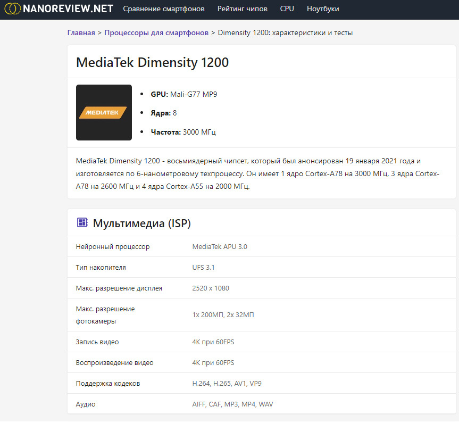Open Сравнение смартфонов menu item

[x=164, y=9]
